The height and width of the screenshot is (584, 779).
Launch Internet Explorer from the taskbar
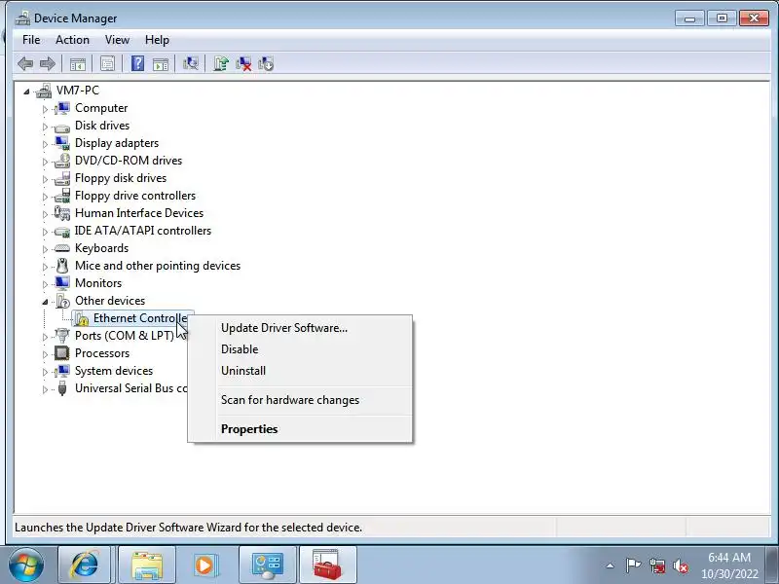(x=85, y=566)
